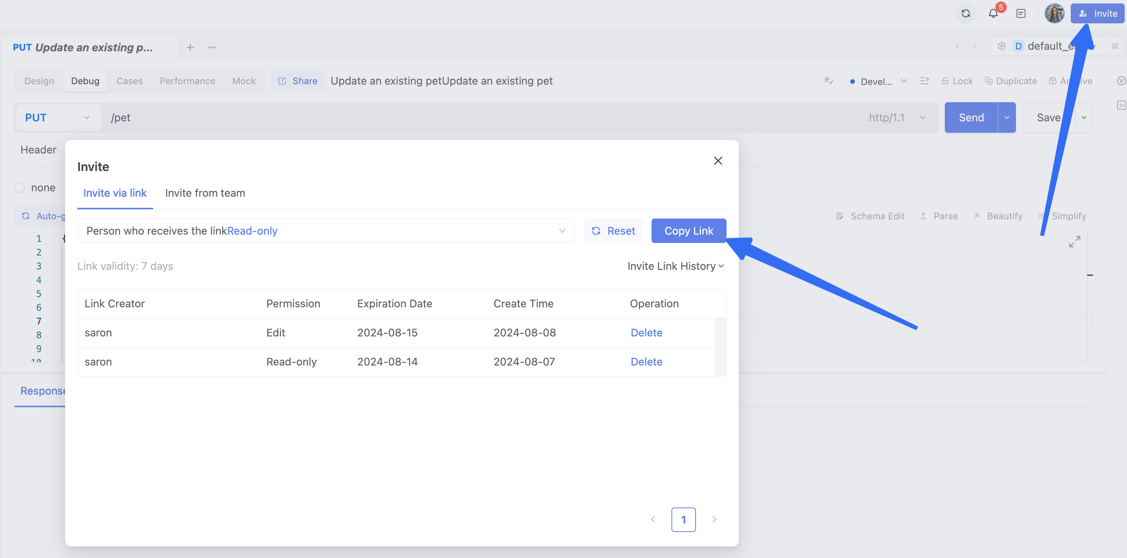Click the Parse tool

pos(939,216)
